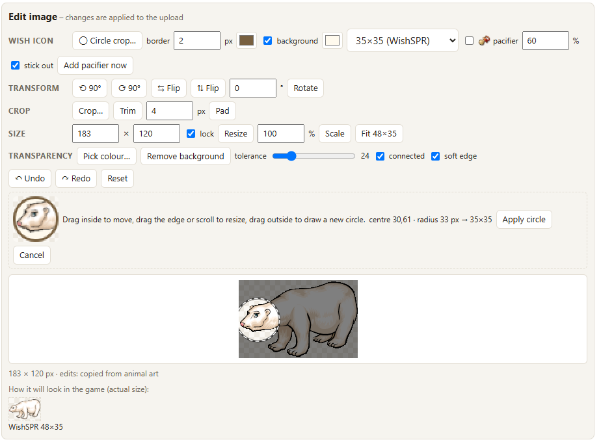Screen dimensions: 601x442
Task: Click Remove background
Action: (x=185, y=156)
